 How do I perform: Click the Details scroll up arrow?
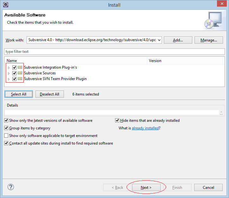[x=221, y=112]
